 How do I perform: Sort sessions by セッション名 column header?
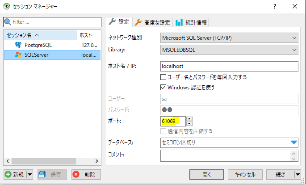[41, 35]
